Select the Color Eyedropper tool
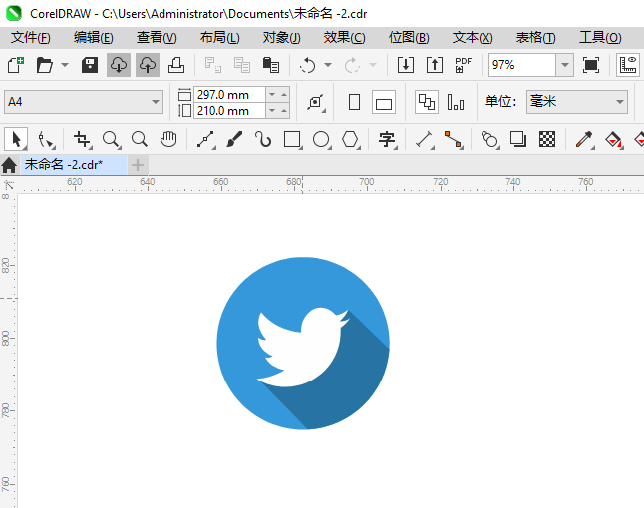644x508 pixels. 584,139
